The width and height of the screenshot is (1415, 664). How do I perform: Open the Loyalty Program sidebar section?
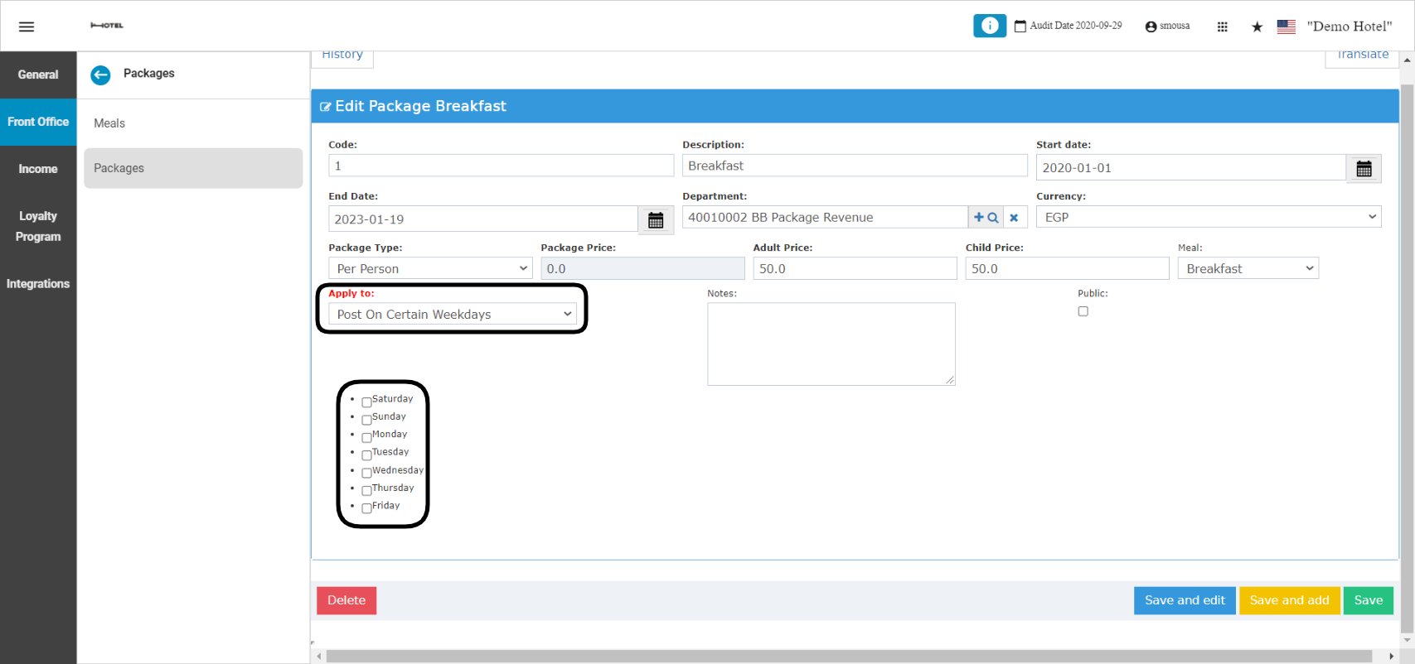pos(38,226)
